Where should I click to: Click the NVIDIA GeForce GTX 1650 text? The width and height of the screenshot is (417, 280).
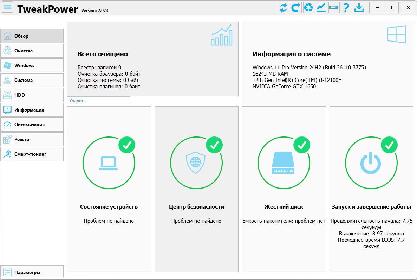coord(284,87)
